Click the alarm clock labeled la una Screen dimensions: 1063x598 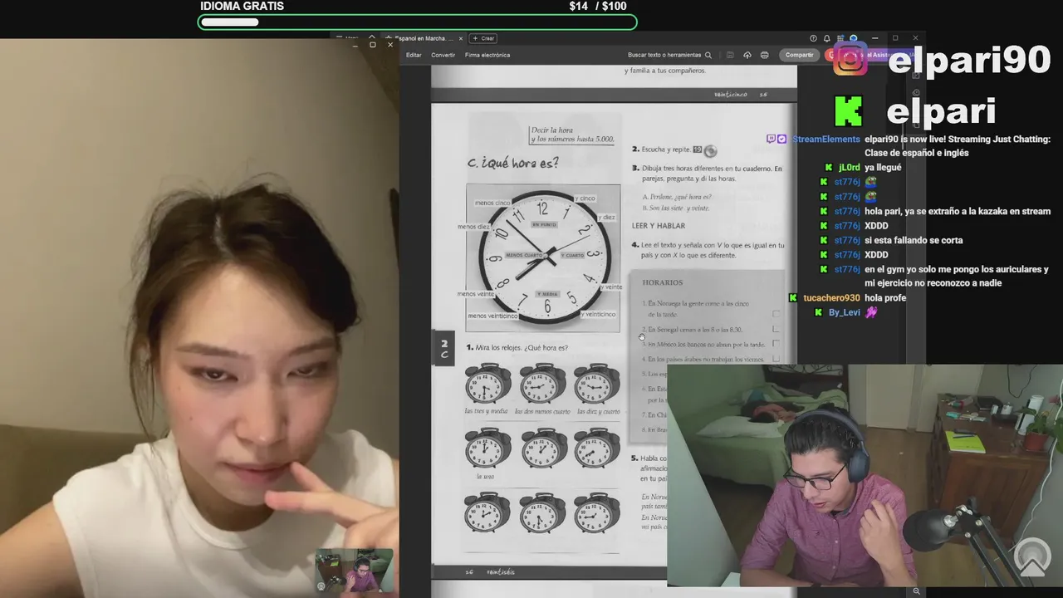pos(487,448)
